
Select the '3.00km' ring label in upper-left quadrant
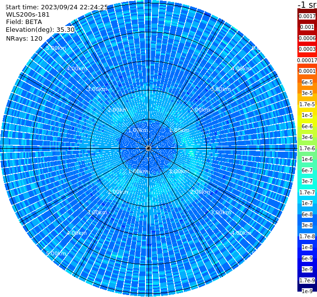(x=97, y=89)
